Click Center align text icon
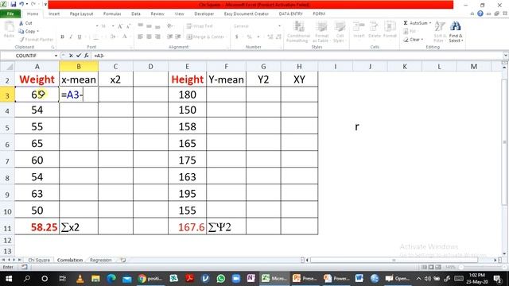The height and width of the screenshot is (286, 509). [x=149, y=37]
